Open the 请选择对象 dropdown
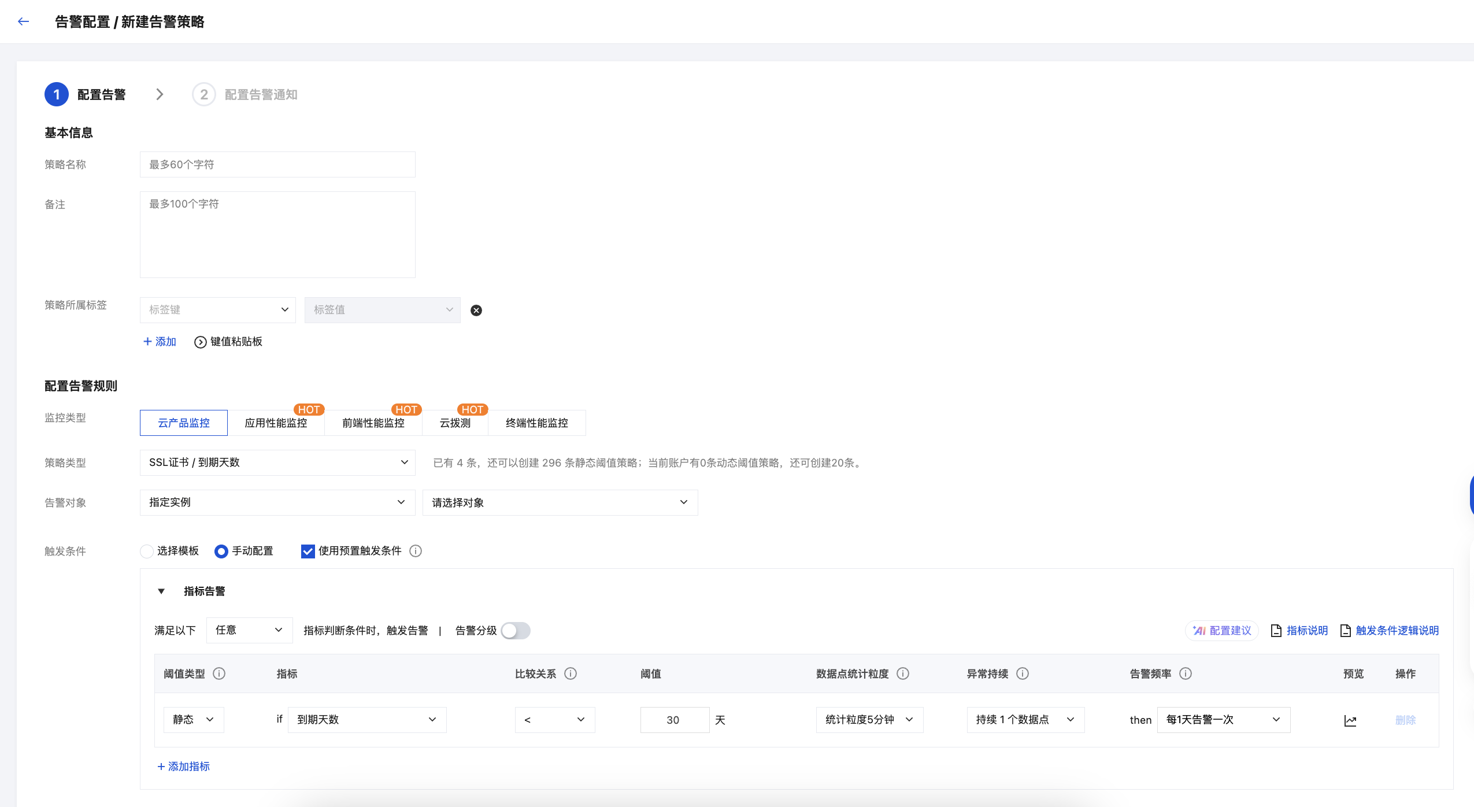The image size is (1474, 807). pos(560,502)
